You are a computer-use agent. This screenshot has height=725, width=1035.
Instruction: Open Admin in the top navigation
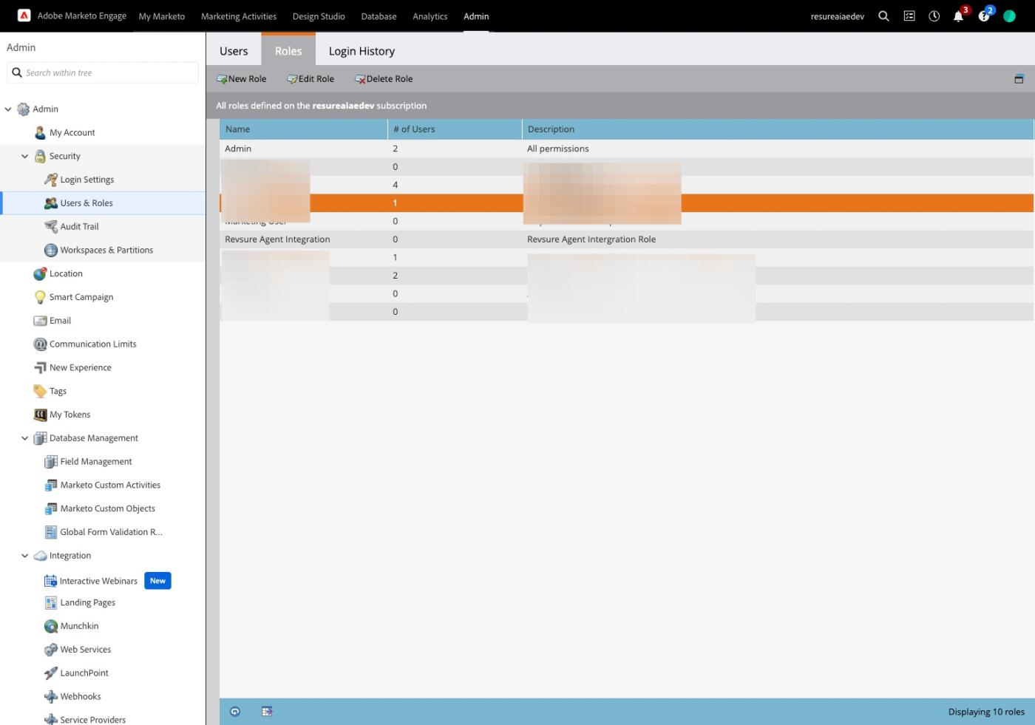pos(476,16)
